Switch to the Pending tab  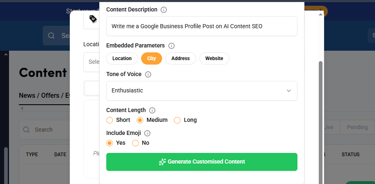pyautogui.click(x=357, y=127)
